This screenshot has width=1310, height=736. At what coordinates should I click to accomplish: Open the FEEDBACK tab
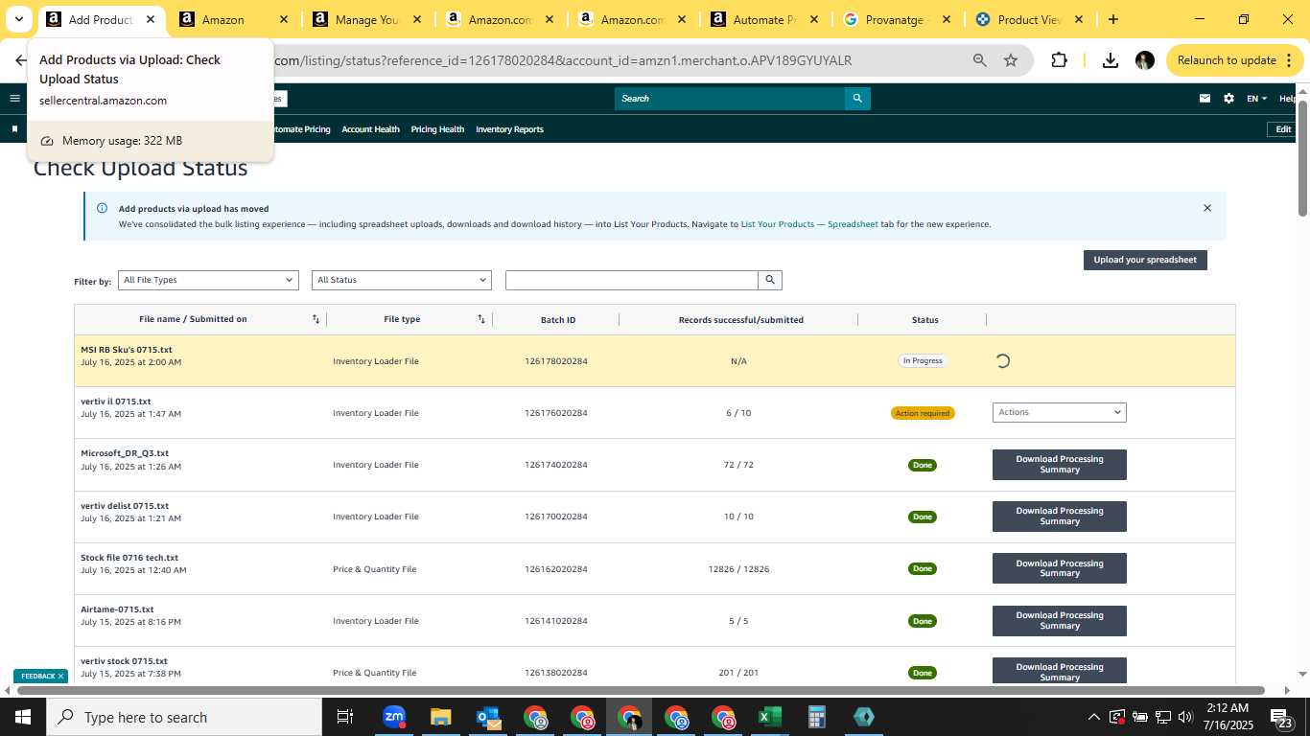pyautogui.click(x=38, y=677)
